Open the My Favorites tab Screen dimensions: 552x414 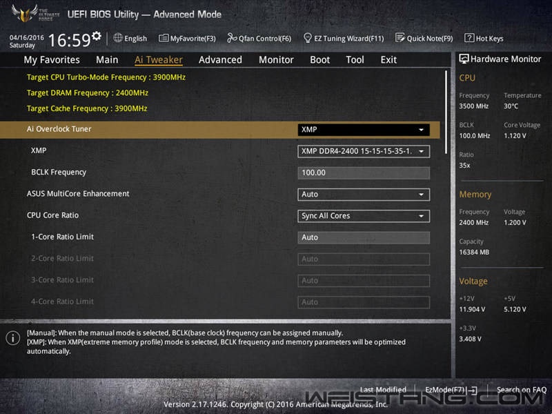coord(52,60)
